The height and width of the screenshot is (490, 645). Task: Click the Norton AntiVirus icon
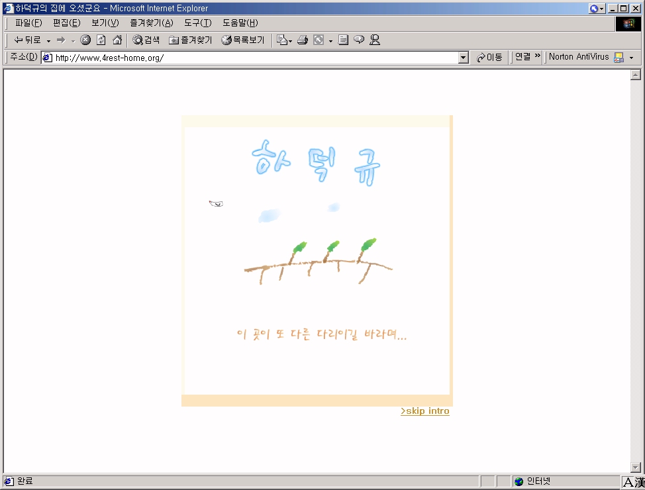619,58
